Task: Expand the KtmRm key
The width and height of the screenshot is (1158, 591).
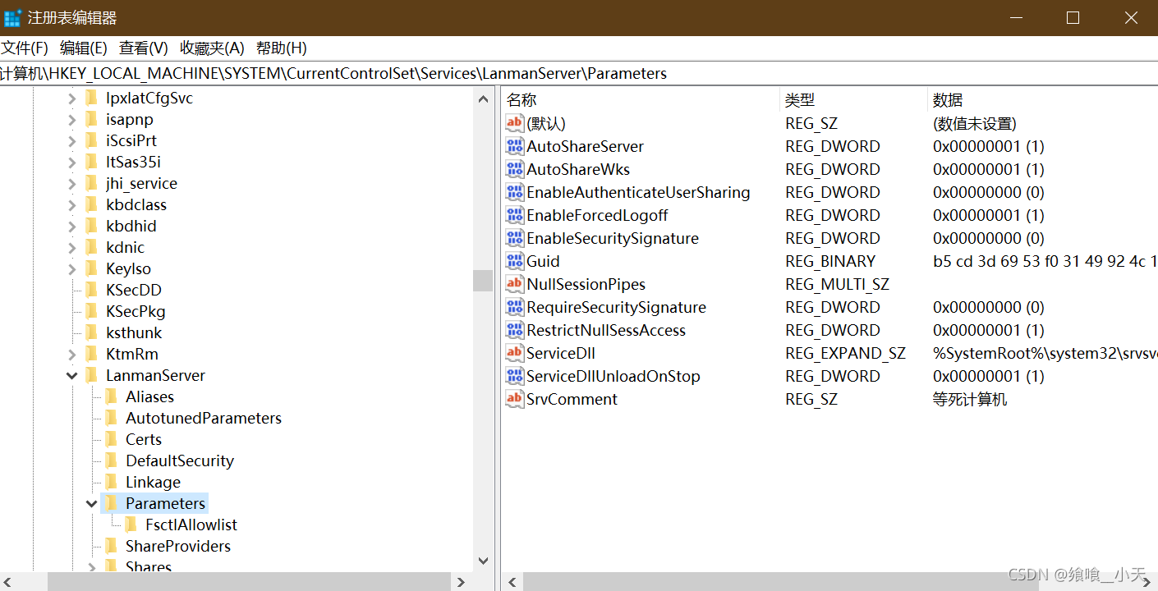Action: (71, 355)
